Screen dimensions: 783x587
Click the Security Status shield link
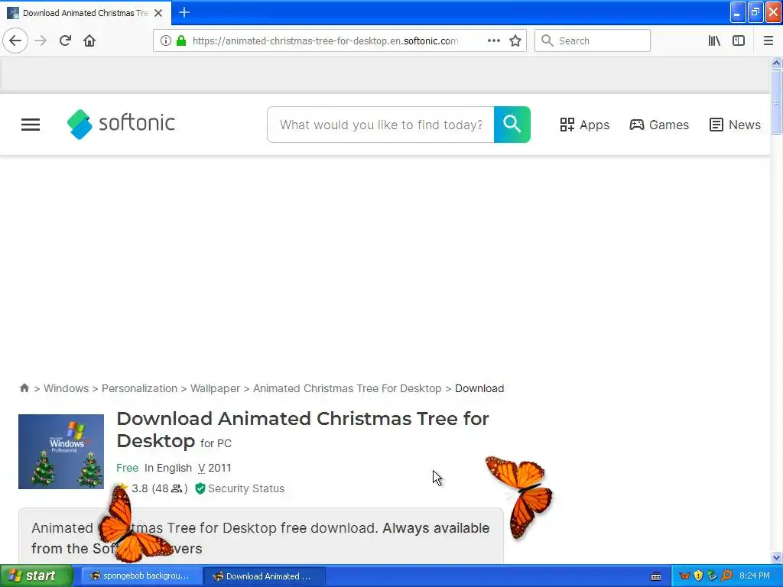239,488
